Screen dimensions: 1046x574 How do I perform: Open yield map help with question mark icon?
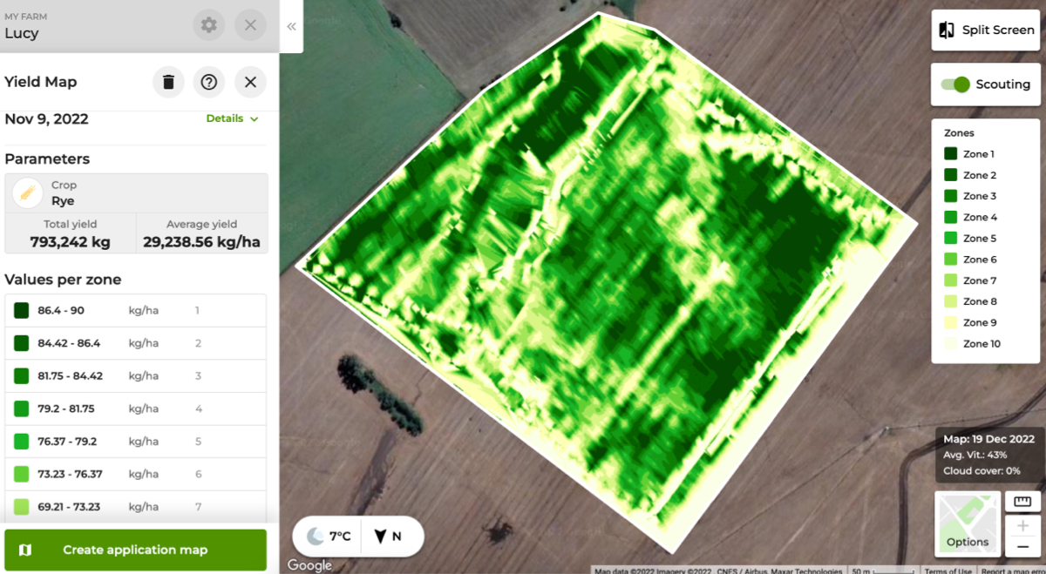(209, 82)
